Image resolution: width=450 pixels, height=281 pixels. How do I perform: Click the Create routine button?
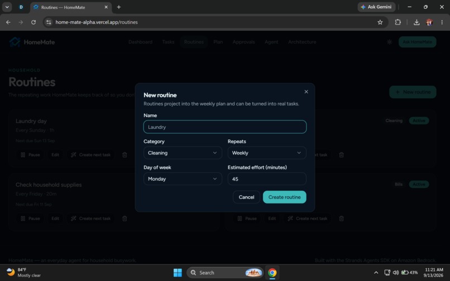284,197
